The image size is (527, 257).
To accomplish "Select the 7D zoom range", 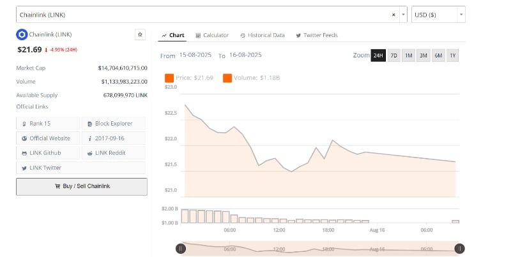I will [393, 55].
